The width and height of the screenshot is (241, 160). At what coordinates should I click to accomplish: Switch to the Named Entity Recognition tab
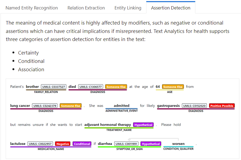pyautogui.click(x=32, y=8)
